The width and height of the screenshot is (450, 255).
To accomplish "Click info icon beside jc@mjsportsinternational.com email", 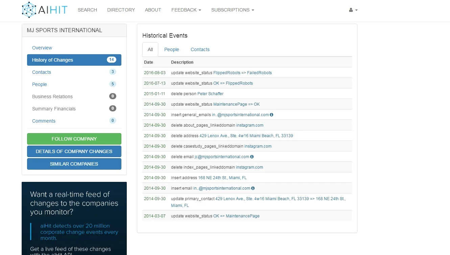I will coord(252,157).
